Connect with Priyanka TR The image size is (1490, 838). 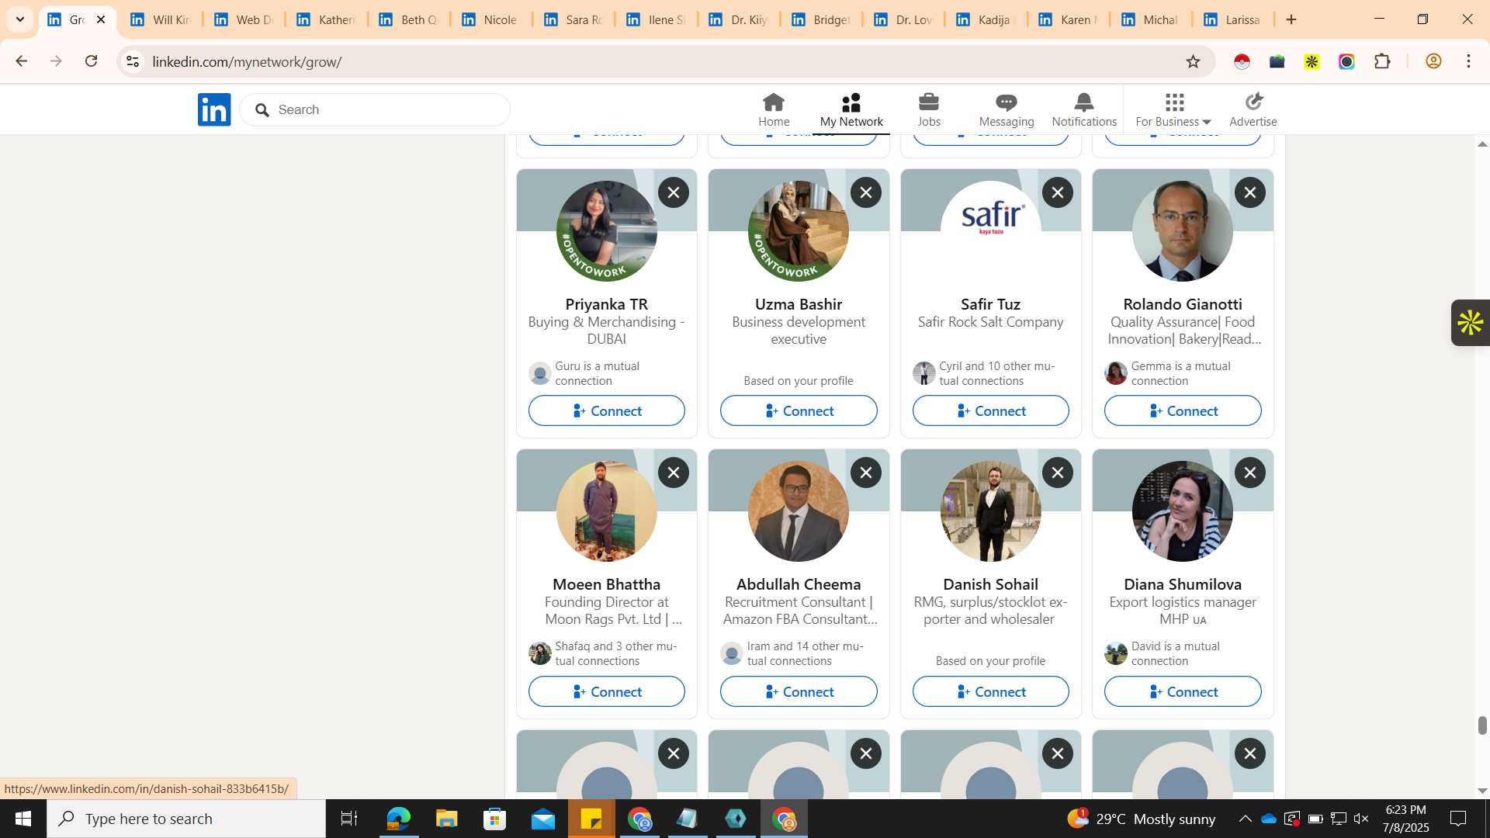pos(607,410)
